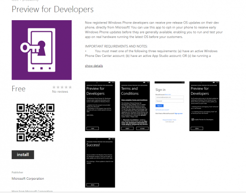The width and height of the screenshot is (246, 193).
Task: Select the Microsoft Corporation publisher name
Action: click(28, 179)
